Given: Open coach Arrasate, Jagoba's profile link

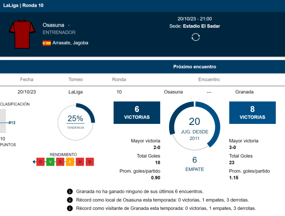Looking at the screenshot, I should coord(70,43).
